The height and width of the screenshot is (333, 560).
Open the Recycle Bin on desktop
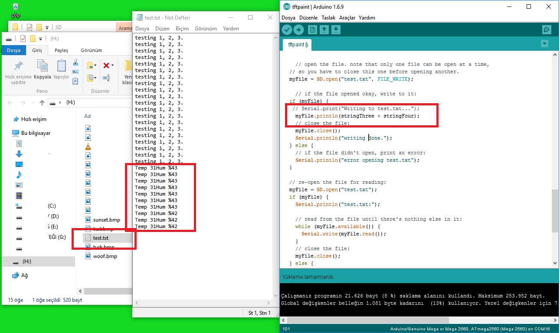(x=16, y=10)
